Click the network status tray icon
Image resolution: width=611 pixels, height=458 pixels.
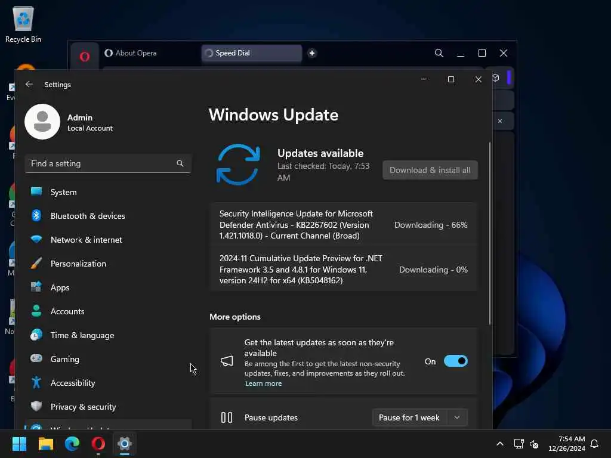pos(519,444)
